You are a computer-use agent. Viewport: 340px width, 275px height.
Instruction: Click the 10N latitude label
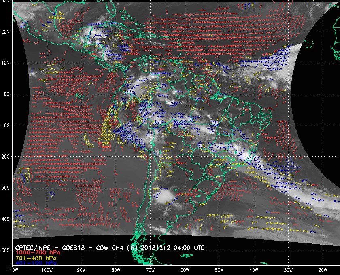pyautogui.click(x=6, y=63)
